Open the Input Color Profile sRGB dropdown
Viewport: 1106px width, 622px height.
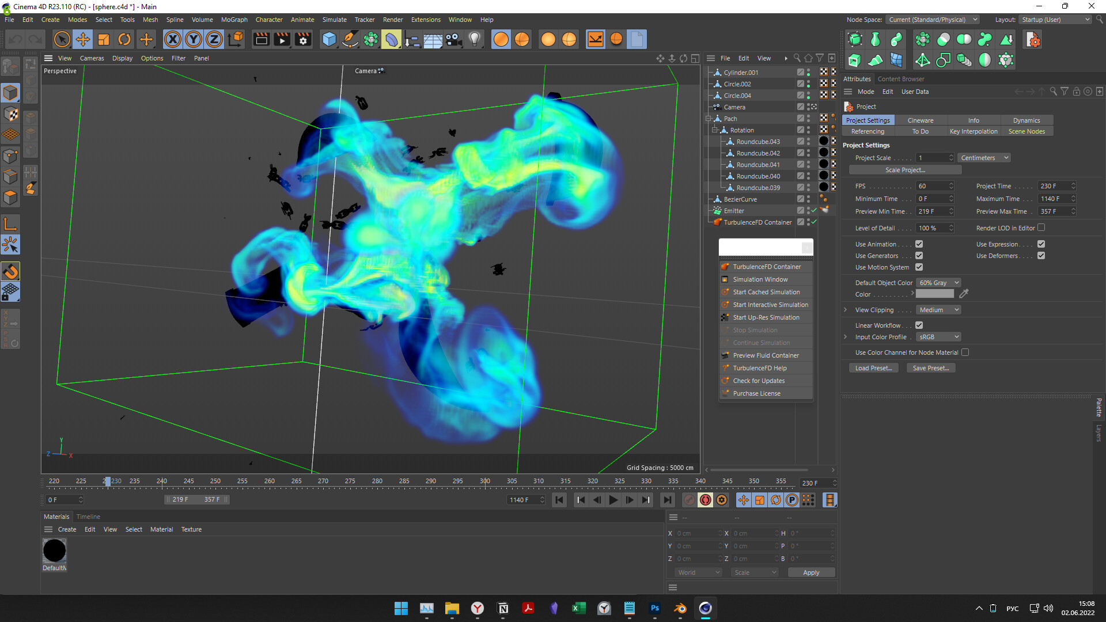(939, 337)
